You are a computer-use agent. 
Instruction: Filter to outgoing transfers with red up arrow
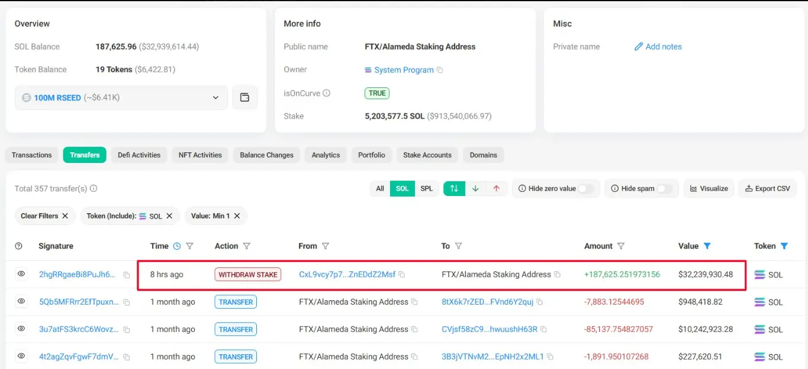[x=496, y=188]
